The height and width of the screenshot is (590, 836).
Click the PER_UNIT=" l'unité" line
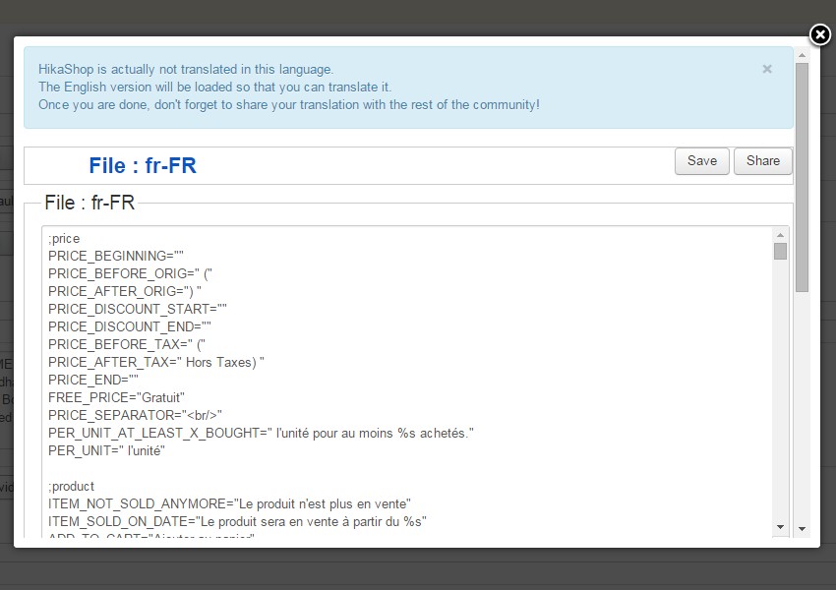[x=106, y=450]
